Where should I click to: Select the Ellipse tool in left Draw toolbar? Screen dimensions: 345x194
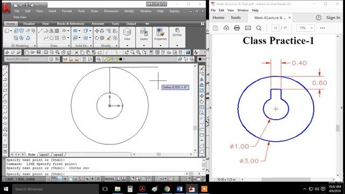pyautogui.click(x=5, y=118)
